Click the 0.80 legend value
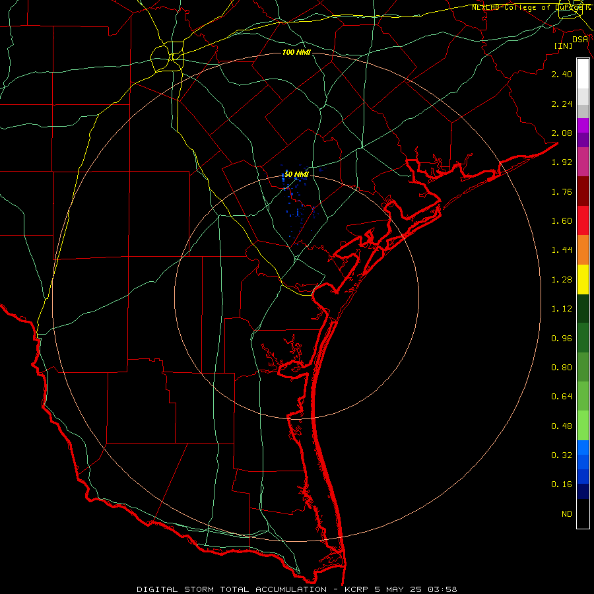 562,368
